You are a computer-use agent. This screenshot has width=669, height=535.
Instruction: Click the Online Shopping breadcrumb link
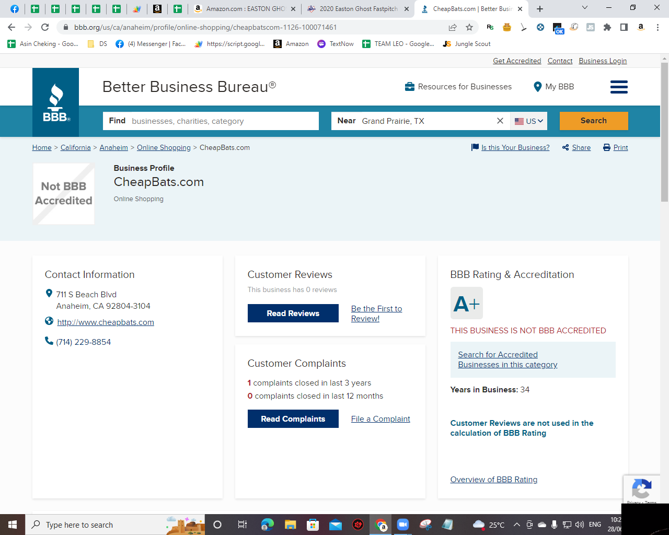[x=164, y=148]
